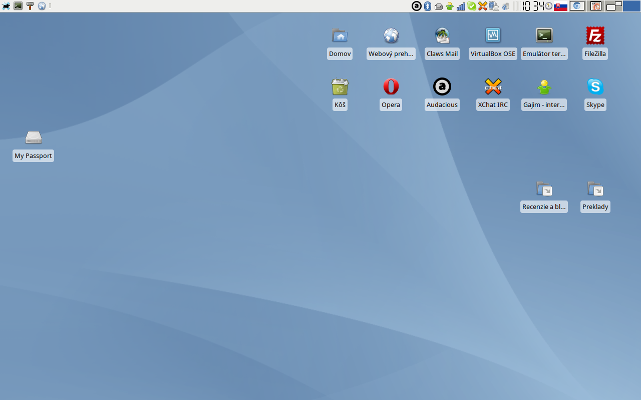Launch VirtualBox OSE from the desktop

pos(493,35)
